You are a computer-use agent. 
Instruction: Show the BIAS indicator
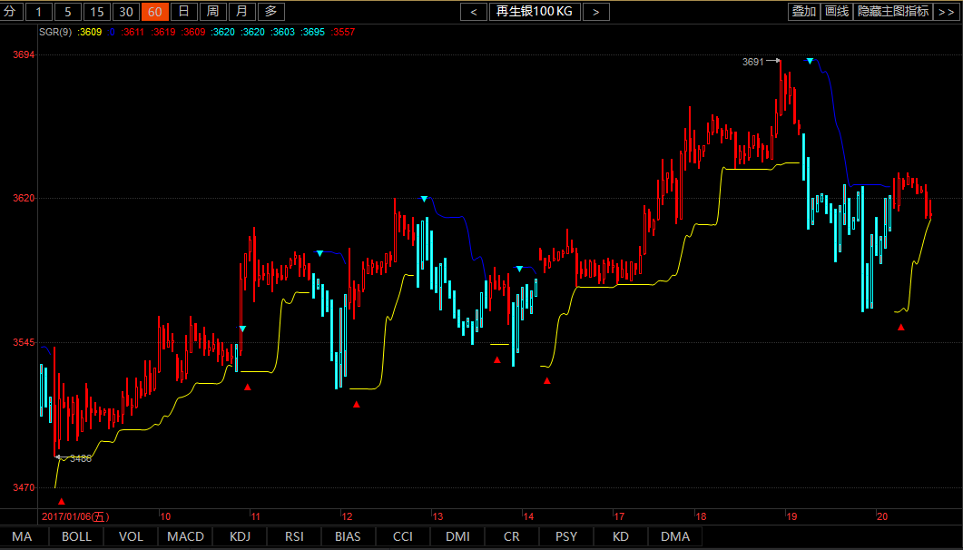[x=349, y=536]
